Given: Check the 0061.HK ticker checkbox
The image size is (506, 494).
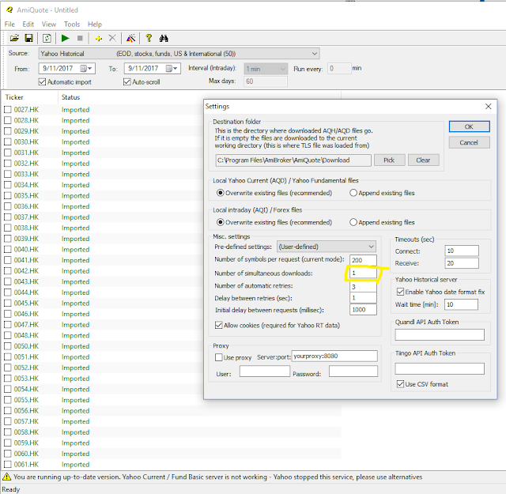Looking at the screenshot, I should (x=8, y=464).
